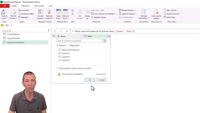Click the Refresh Preview icon
Screen dimensions: 200x113
coord(13,12)
